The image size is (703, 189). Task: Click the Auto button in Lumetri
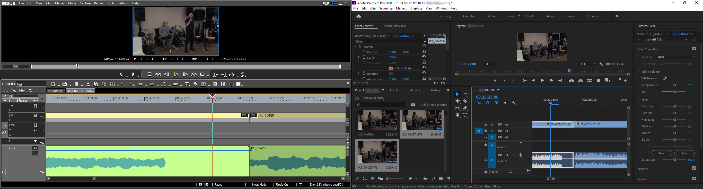pyautogui.click(x=684, y=153)
